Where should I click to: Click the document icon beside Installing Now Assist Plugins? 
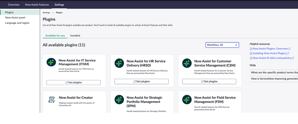251,54
